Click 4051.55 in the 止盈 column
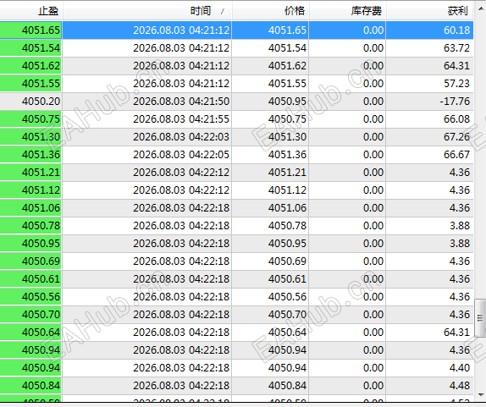The width and height of the screenshot is (486, 407). point(41,83)
